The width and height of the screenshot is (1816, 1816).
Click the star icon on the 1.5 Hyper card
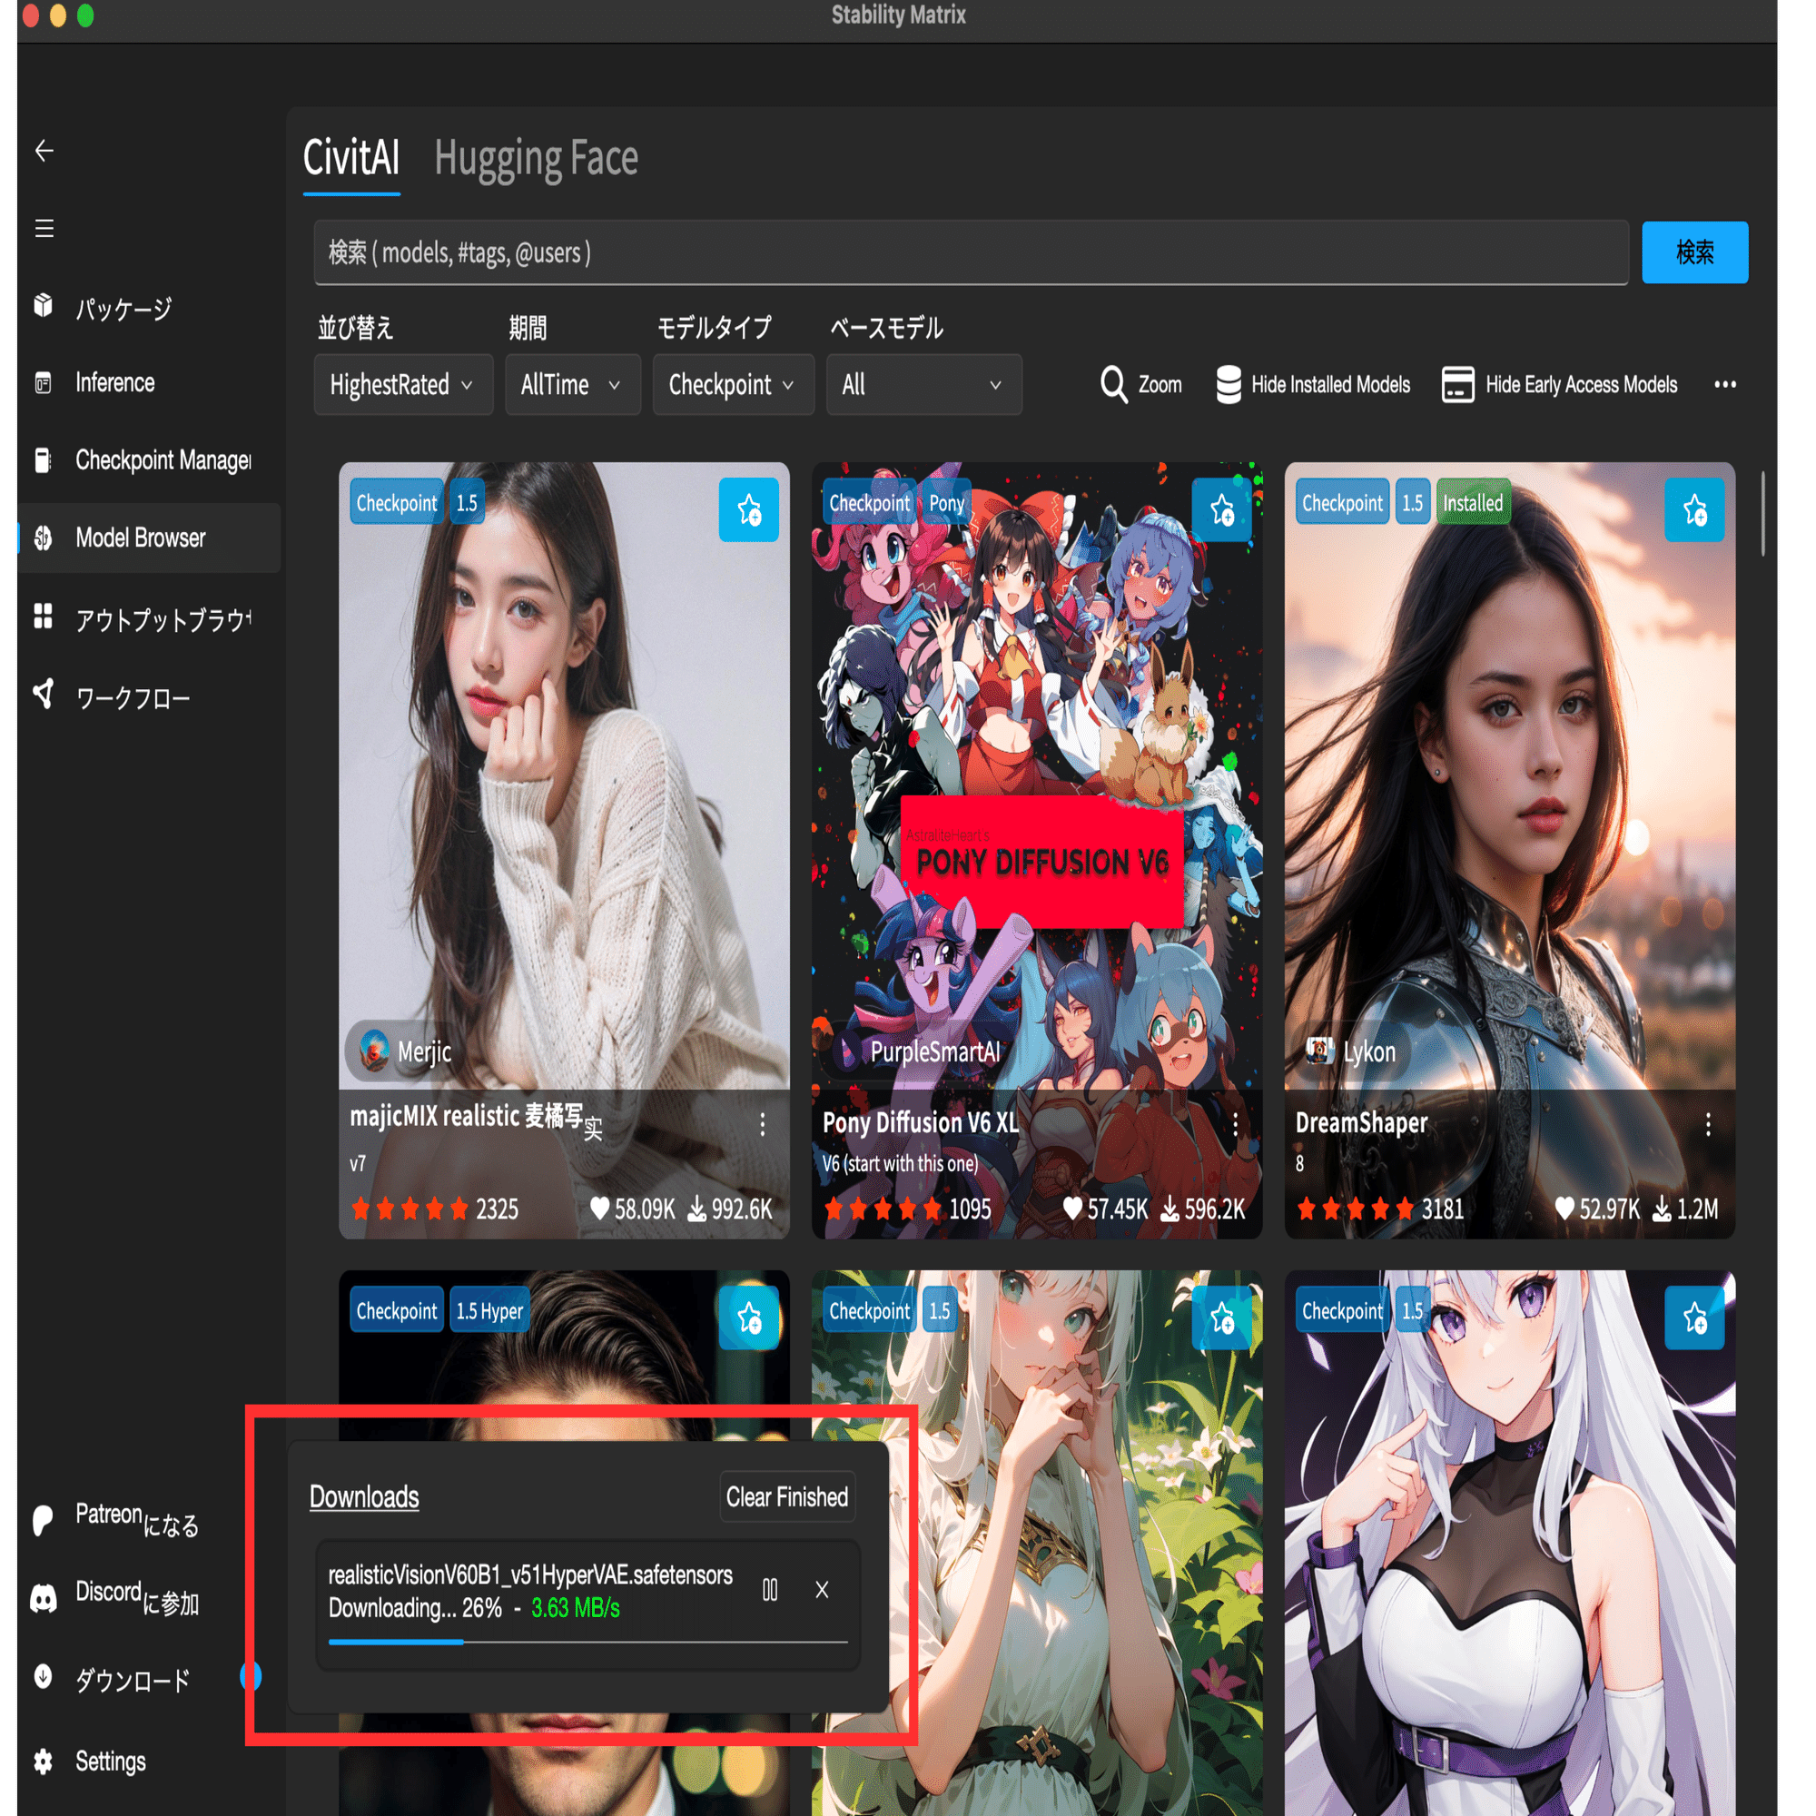pyautogui.click(x=749, y=1318)
